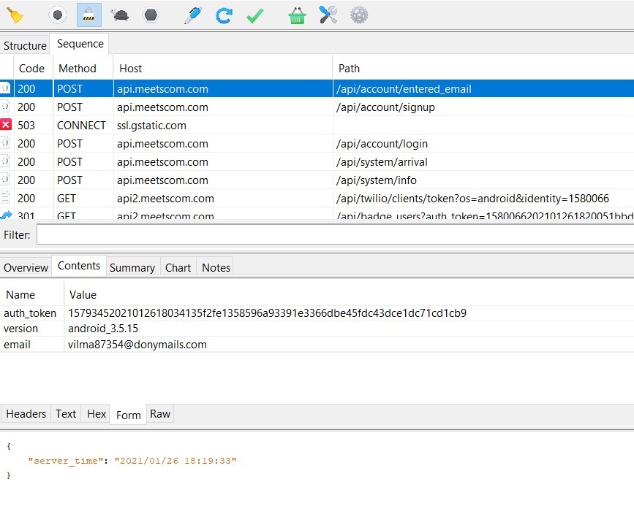Click the "server_time" key in the response
This screenshot has width=634, height=525.
pyautogui.click(x=65, y=461)
